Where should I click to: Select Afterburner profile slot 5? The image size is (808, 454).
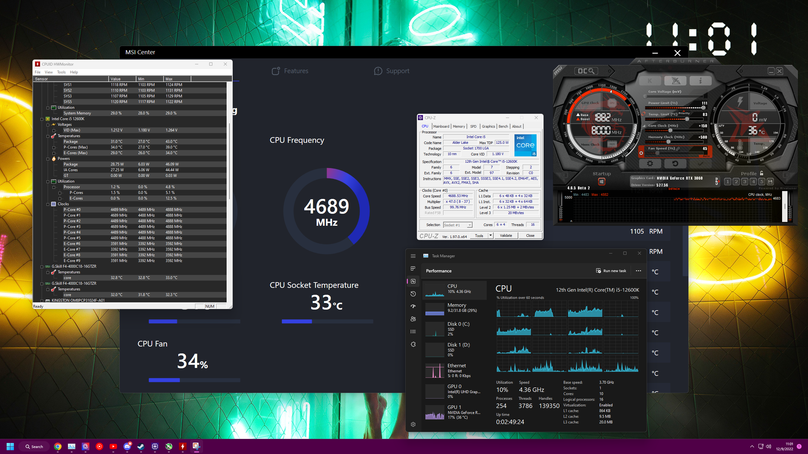tap(762, 182)
